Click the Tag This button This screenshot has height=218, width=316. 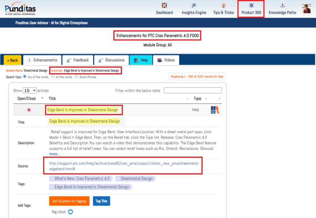point(101,201)
